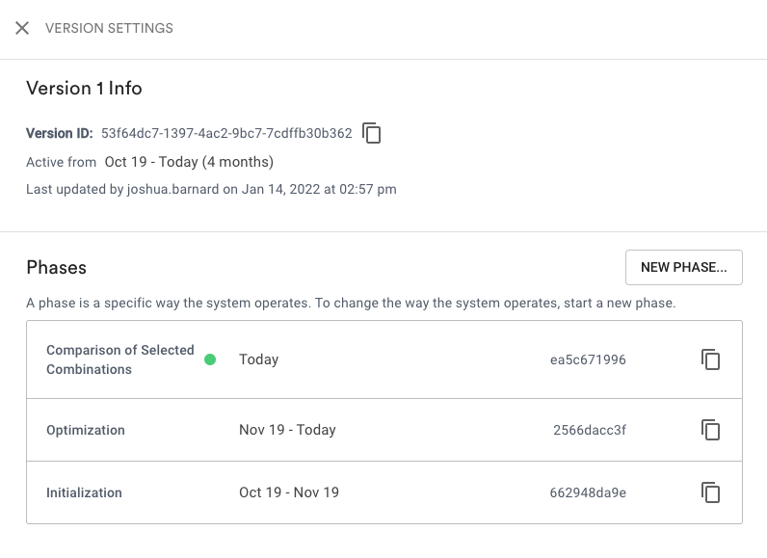The image size is (767, 558).
Task: Open the Comparison of Selected Combinations phase
Action: (120, 359)
